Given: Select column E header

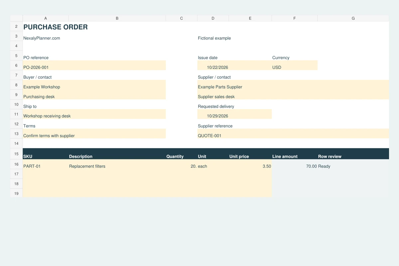Looking at the screenshot, I should click(x=250, y=18).
